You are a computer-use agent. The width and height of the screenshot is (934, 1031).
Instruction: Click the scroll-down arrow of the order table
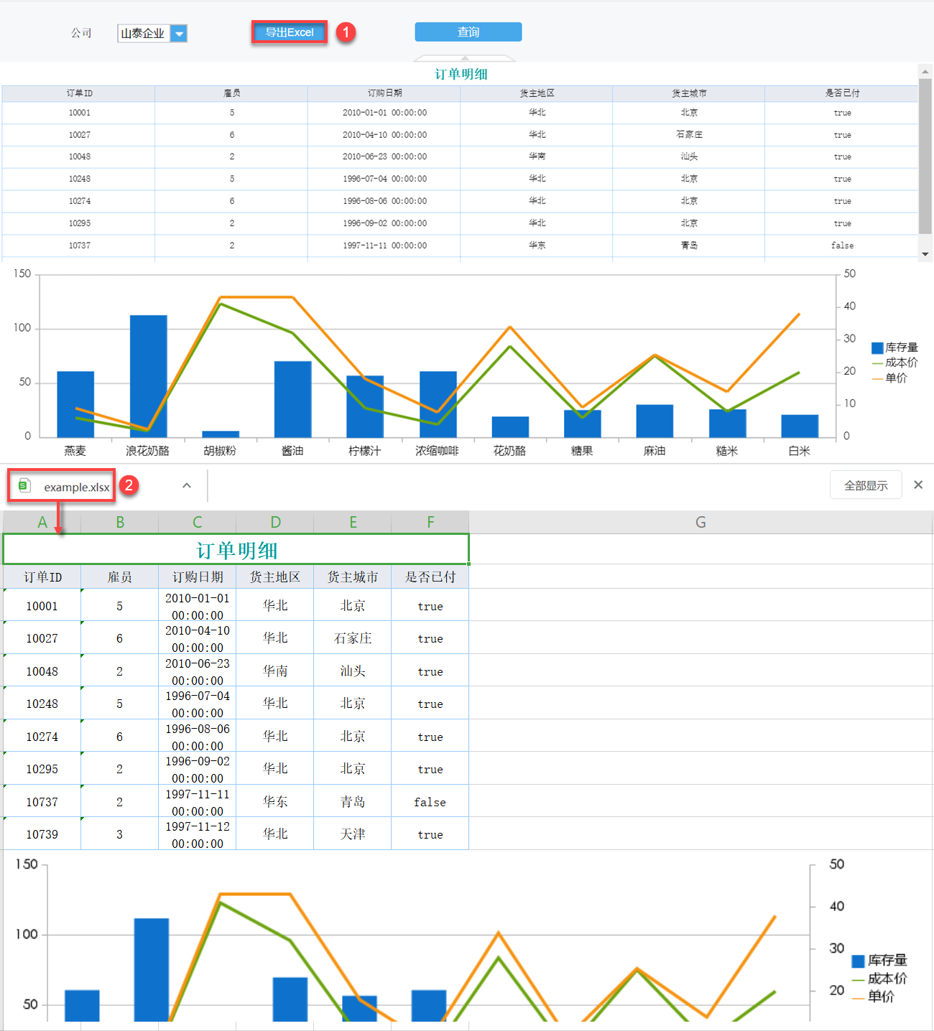(925, 254)
